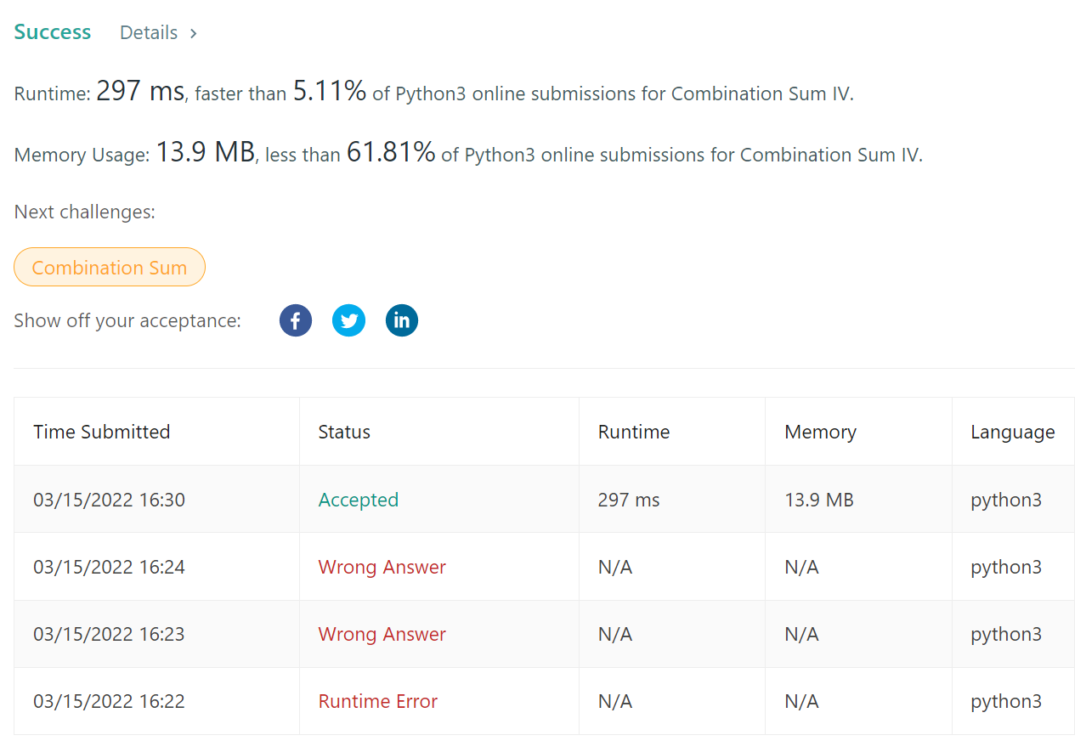This screenshot has height=741, width=1086.
Task: Share acceptance on Facebook icon
Action: 296,320
